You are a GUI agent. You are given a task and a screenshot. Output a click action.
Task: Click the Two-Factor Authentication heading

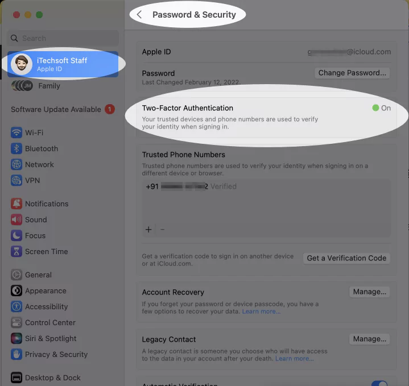click(x=188, y=108)
